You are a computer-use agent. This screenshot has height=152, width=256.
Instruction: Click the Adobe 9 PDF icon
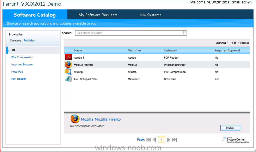pos(68,57)
